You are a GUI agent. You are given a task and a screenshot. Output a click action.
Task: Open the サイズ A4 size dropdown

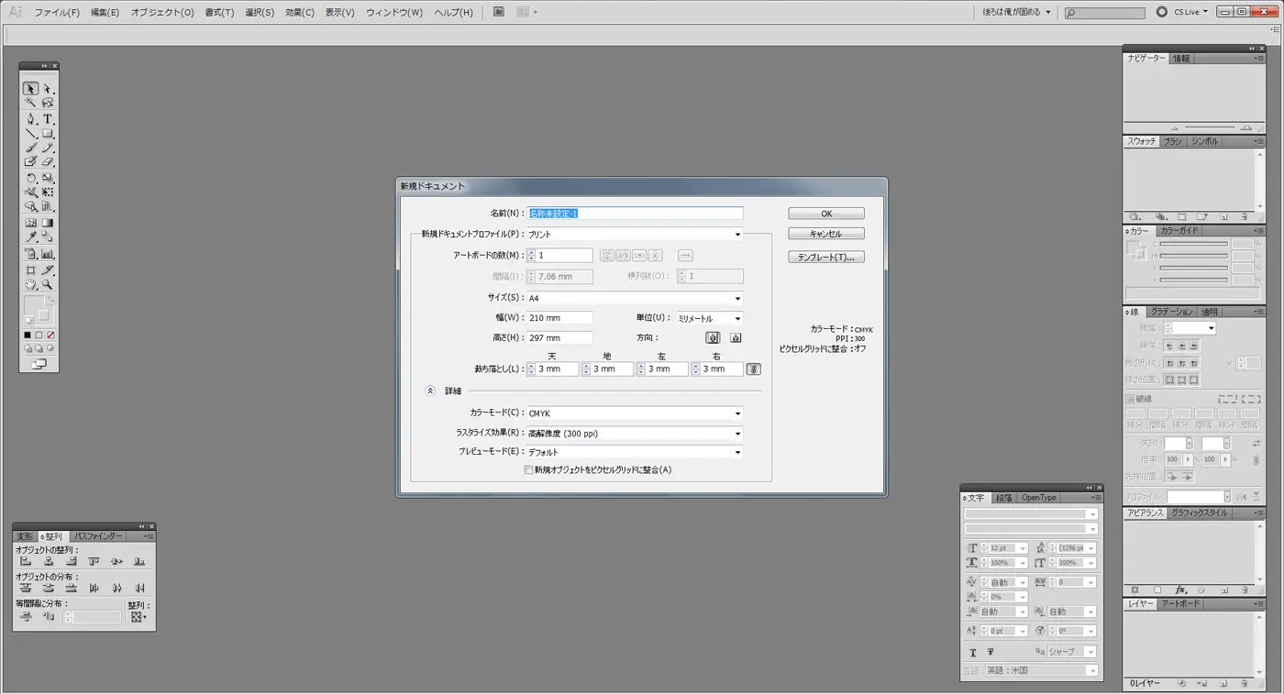tap(635, 299)
